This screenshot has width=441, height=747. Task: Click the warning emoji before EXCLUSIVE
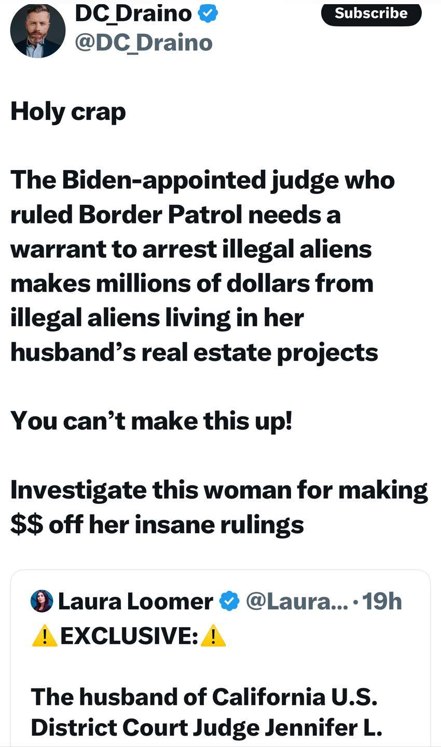45,635
